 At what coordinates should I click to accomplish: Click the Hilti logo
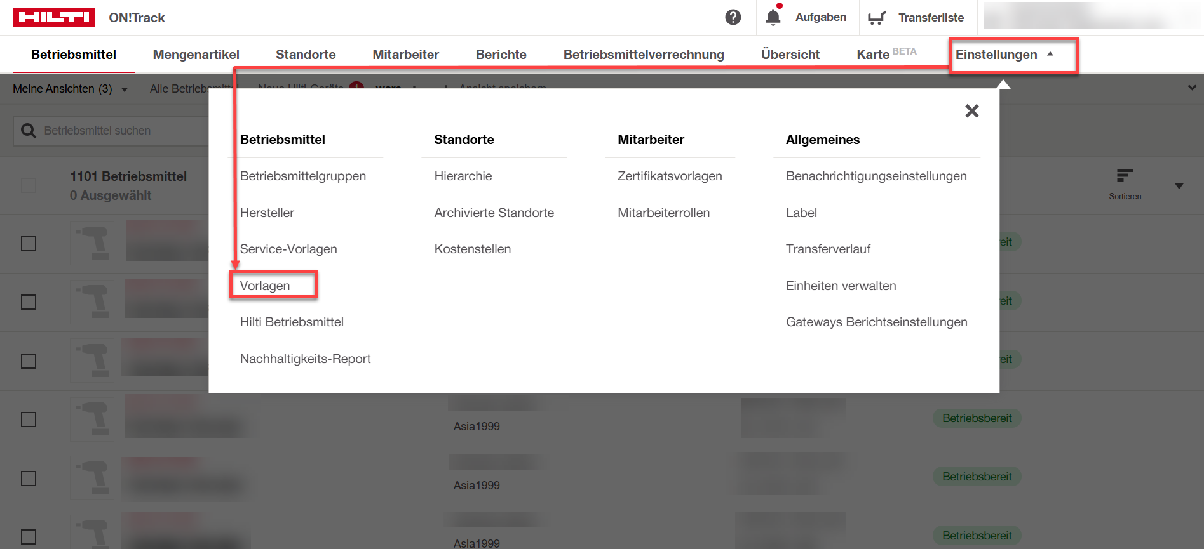pyautogui.click(x=54, y=17)
